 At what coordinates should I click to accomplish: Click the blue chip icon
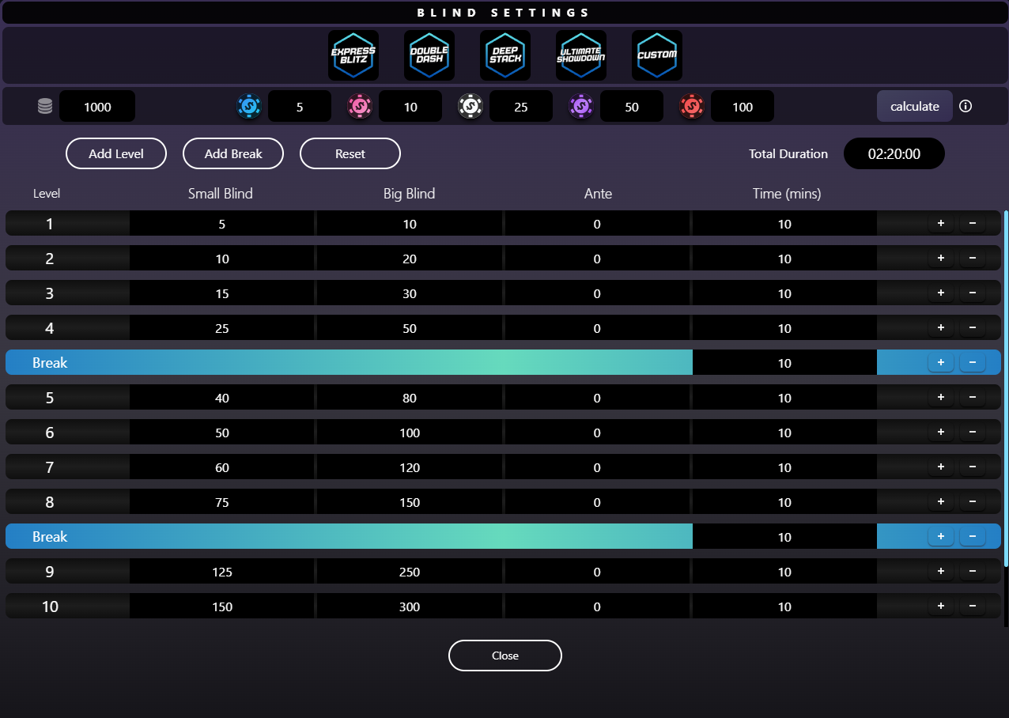tap(248, 106)
